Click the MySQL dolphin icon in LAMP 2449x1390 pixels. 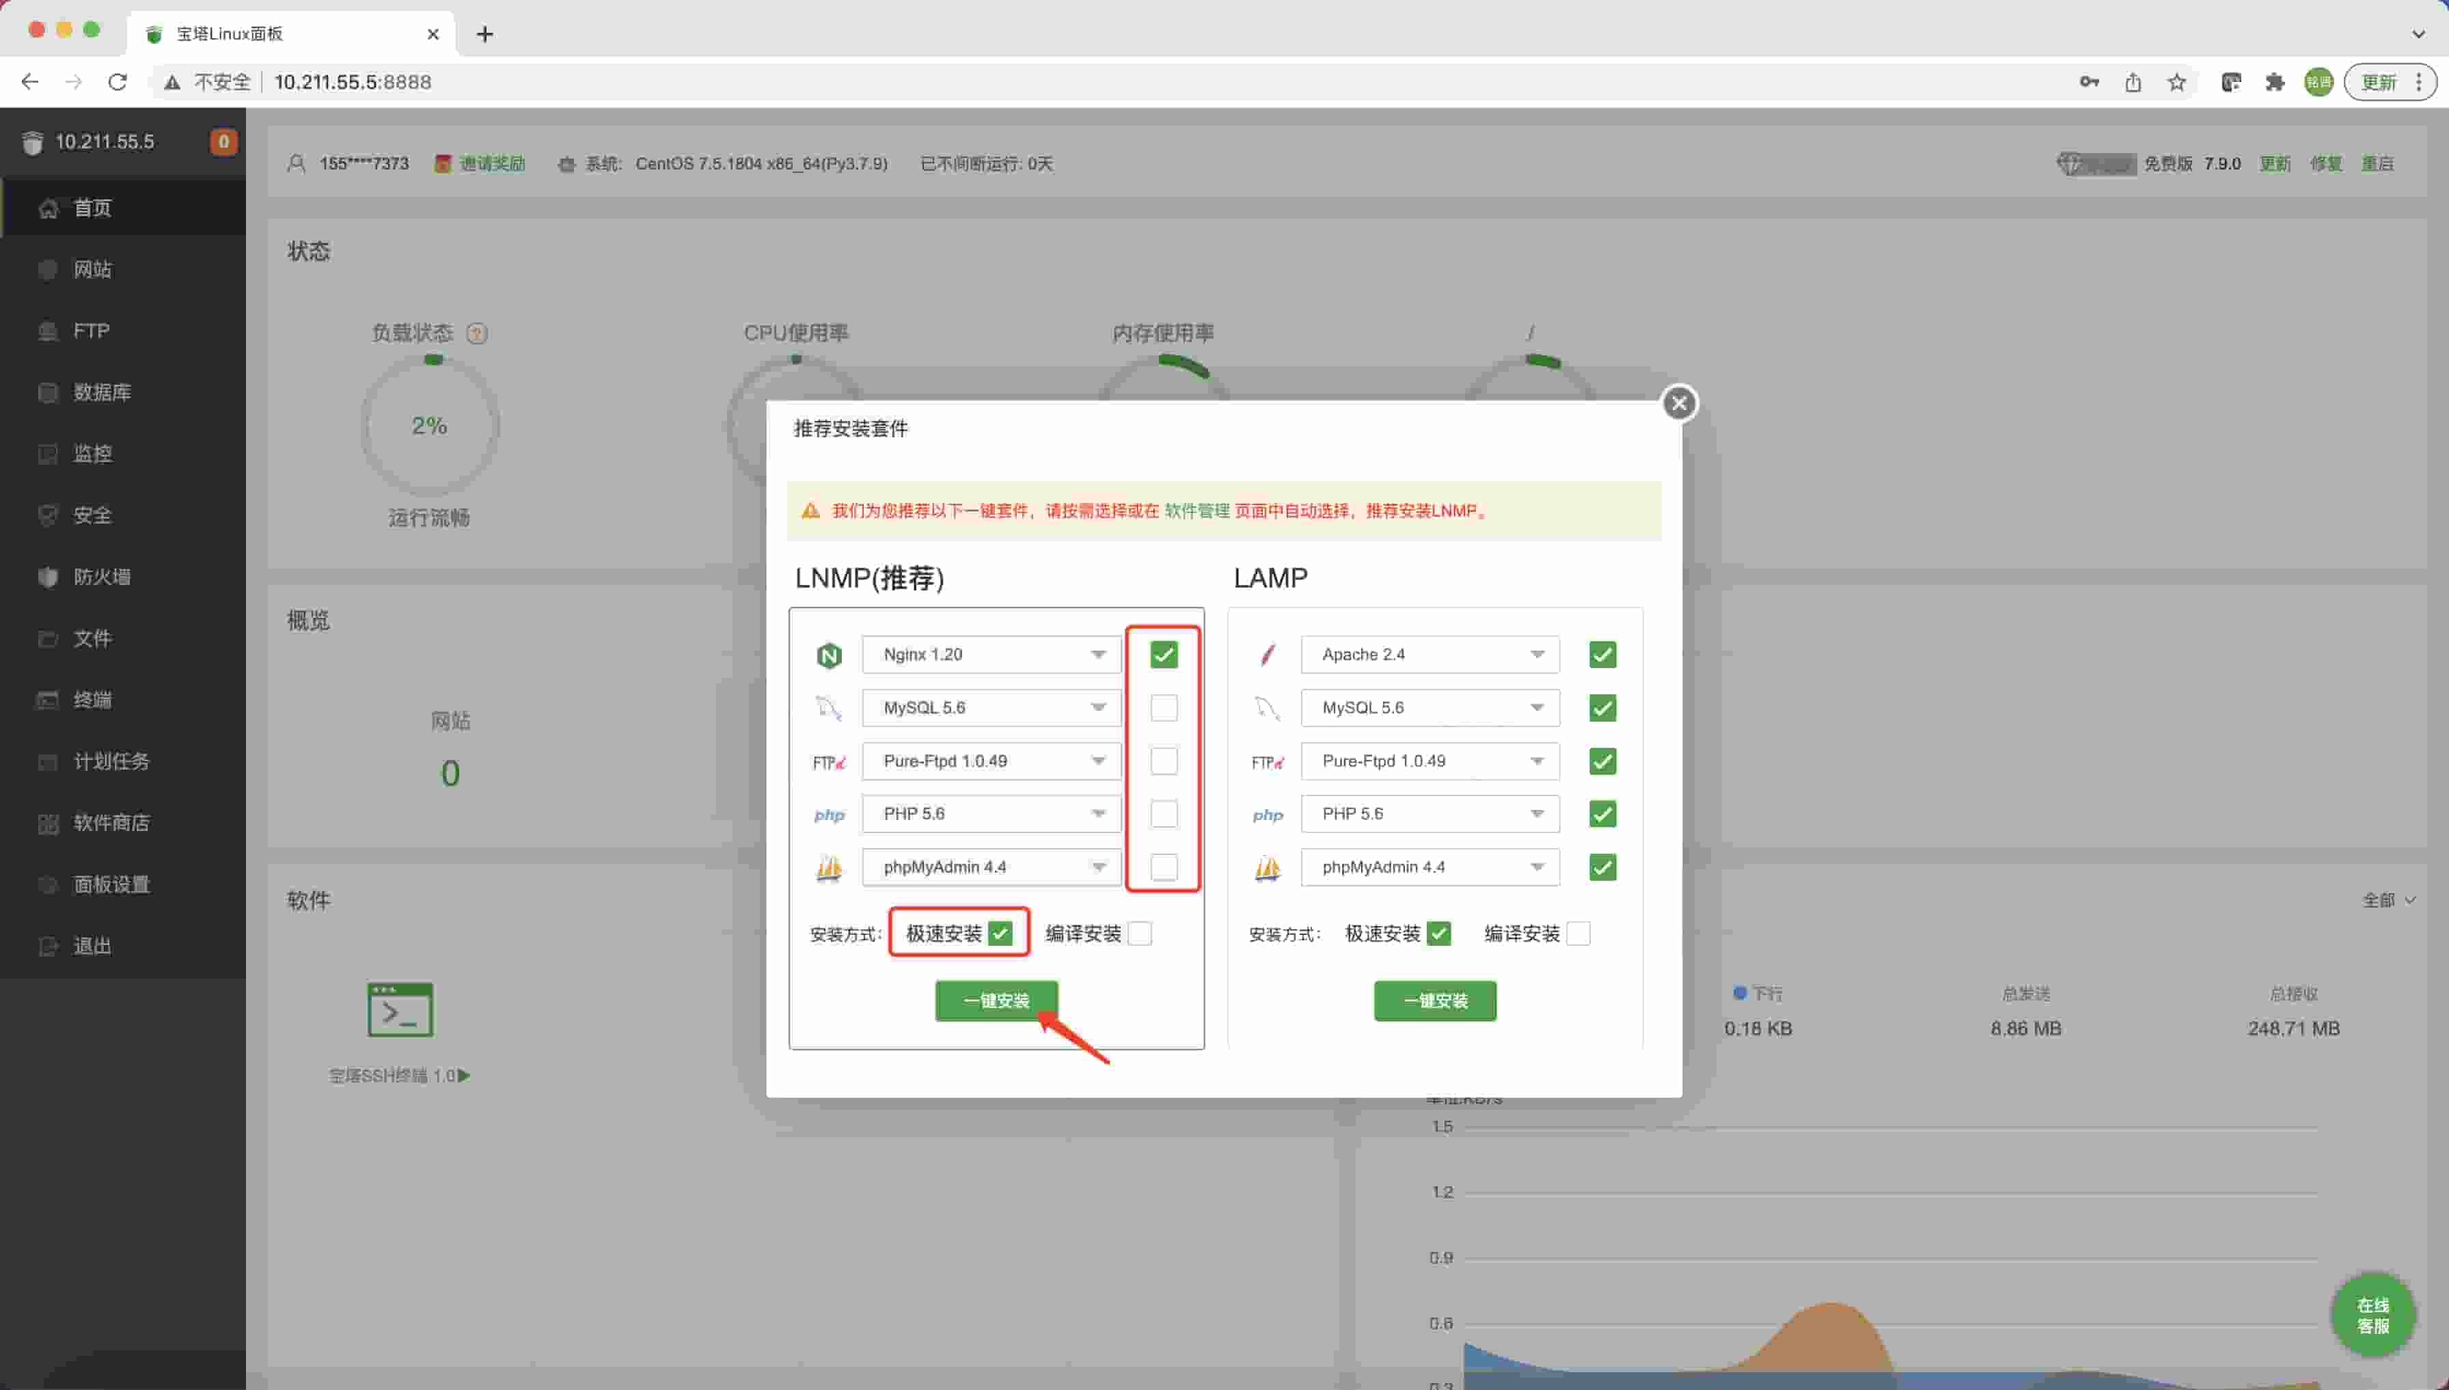coord(1268,709)
